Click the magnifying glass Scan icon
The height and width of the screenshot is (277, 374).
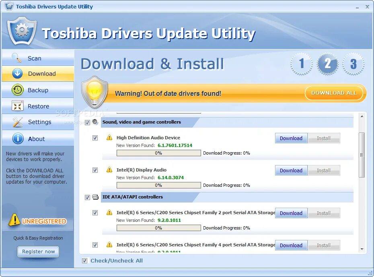pyautogui.click(x=17, y=58)
